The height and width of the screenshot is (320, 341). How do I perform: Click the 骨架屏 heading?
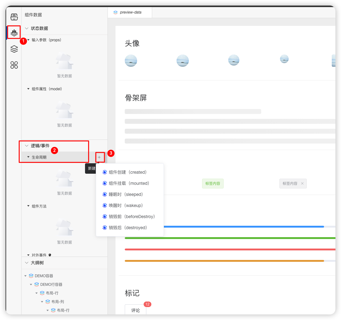tap(136, 98)
